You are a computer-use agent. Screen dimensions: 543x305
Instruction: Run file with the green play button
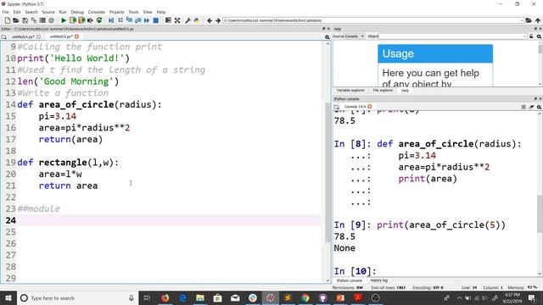pyautogui.click(x=64, y=20)
